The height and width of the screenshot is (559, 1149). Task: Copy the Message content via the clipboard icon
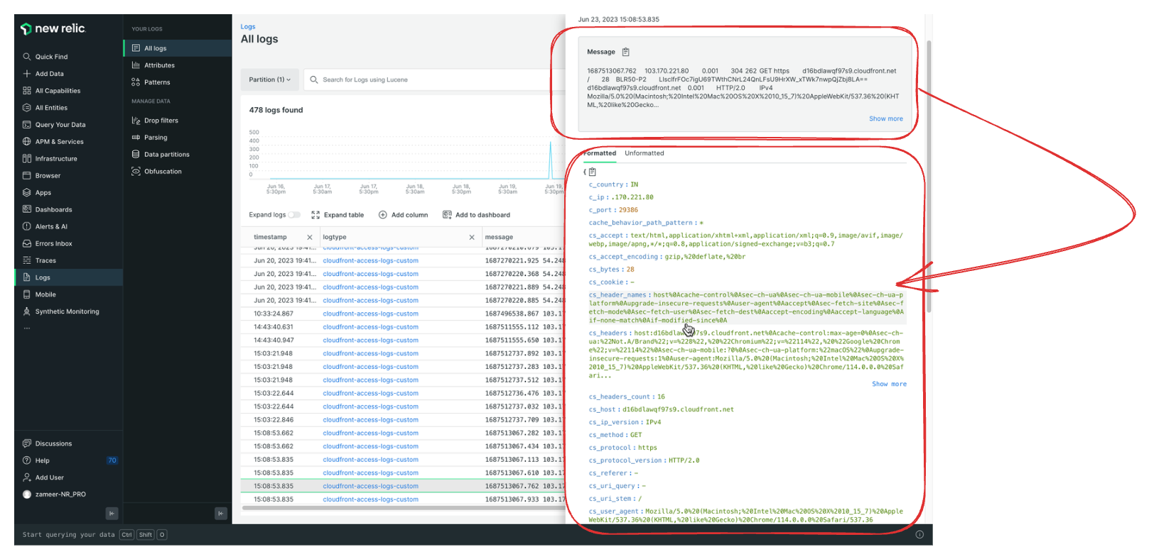(625, 52)
